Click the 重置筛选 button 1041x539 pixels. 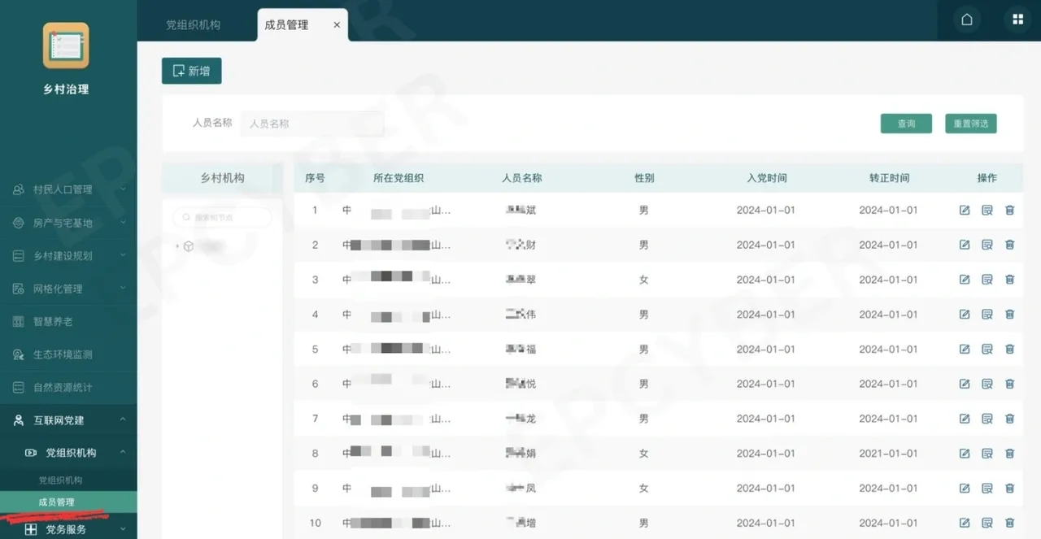coord(971,124)
